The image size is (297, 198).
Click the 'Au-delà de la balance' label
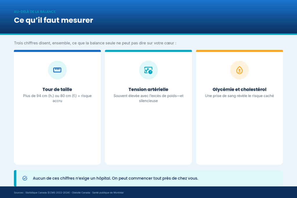tap(35, 12)
